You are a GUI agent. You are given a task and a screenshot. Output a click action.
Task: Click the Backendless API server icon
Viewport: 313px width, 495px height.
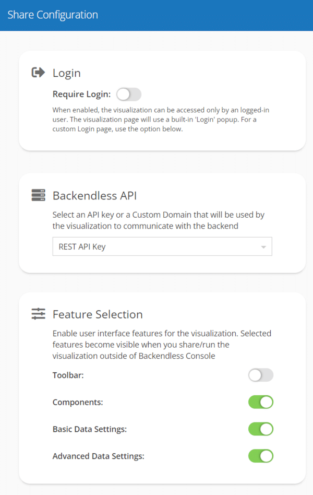point(38,195)
